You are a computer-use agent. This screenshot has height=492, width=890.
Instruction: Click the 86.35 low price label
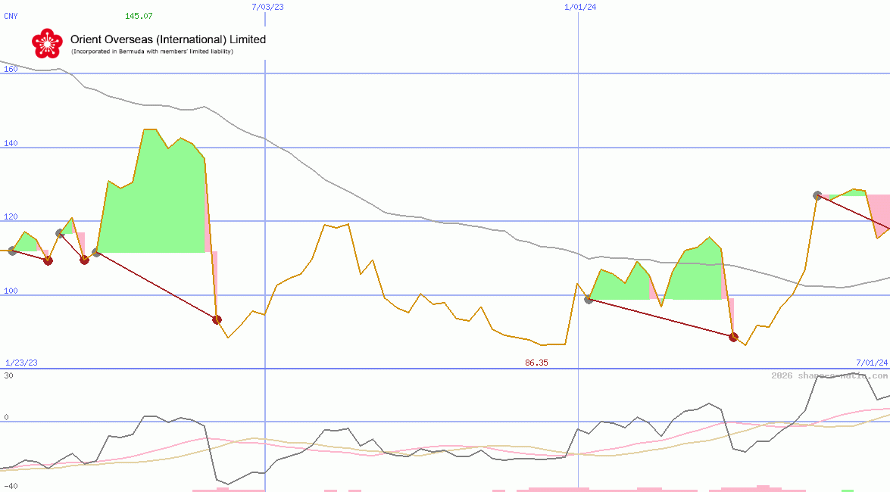tap(536, 363)
